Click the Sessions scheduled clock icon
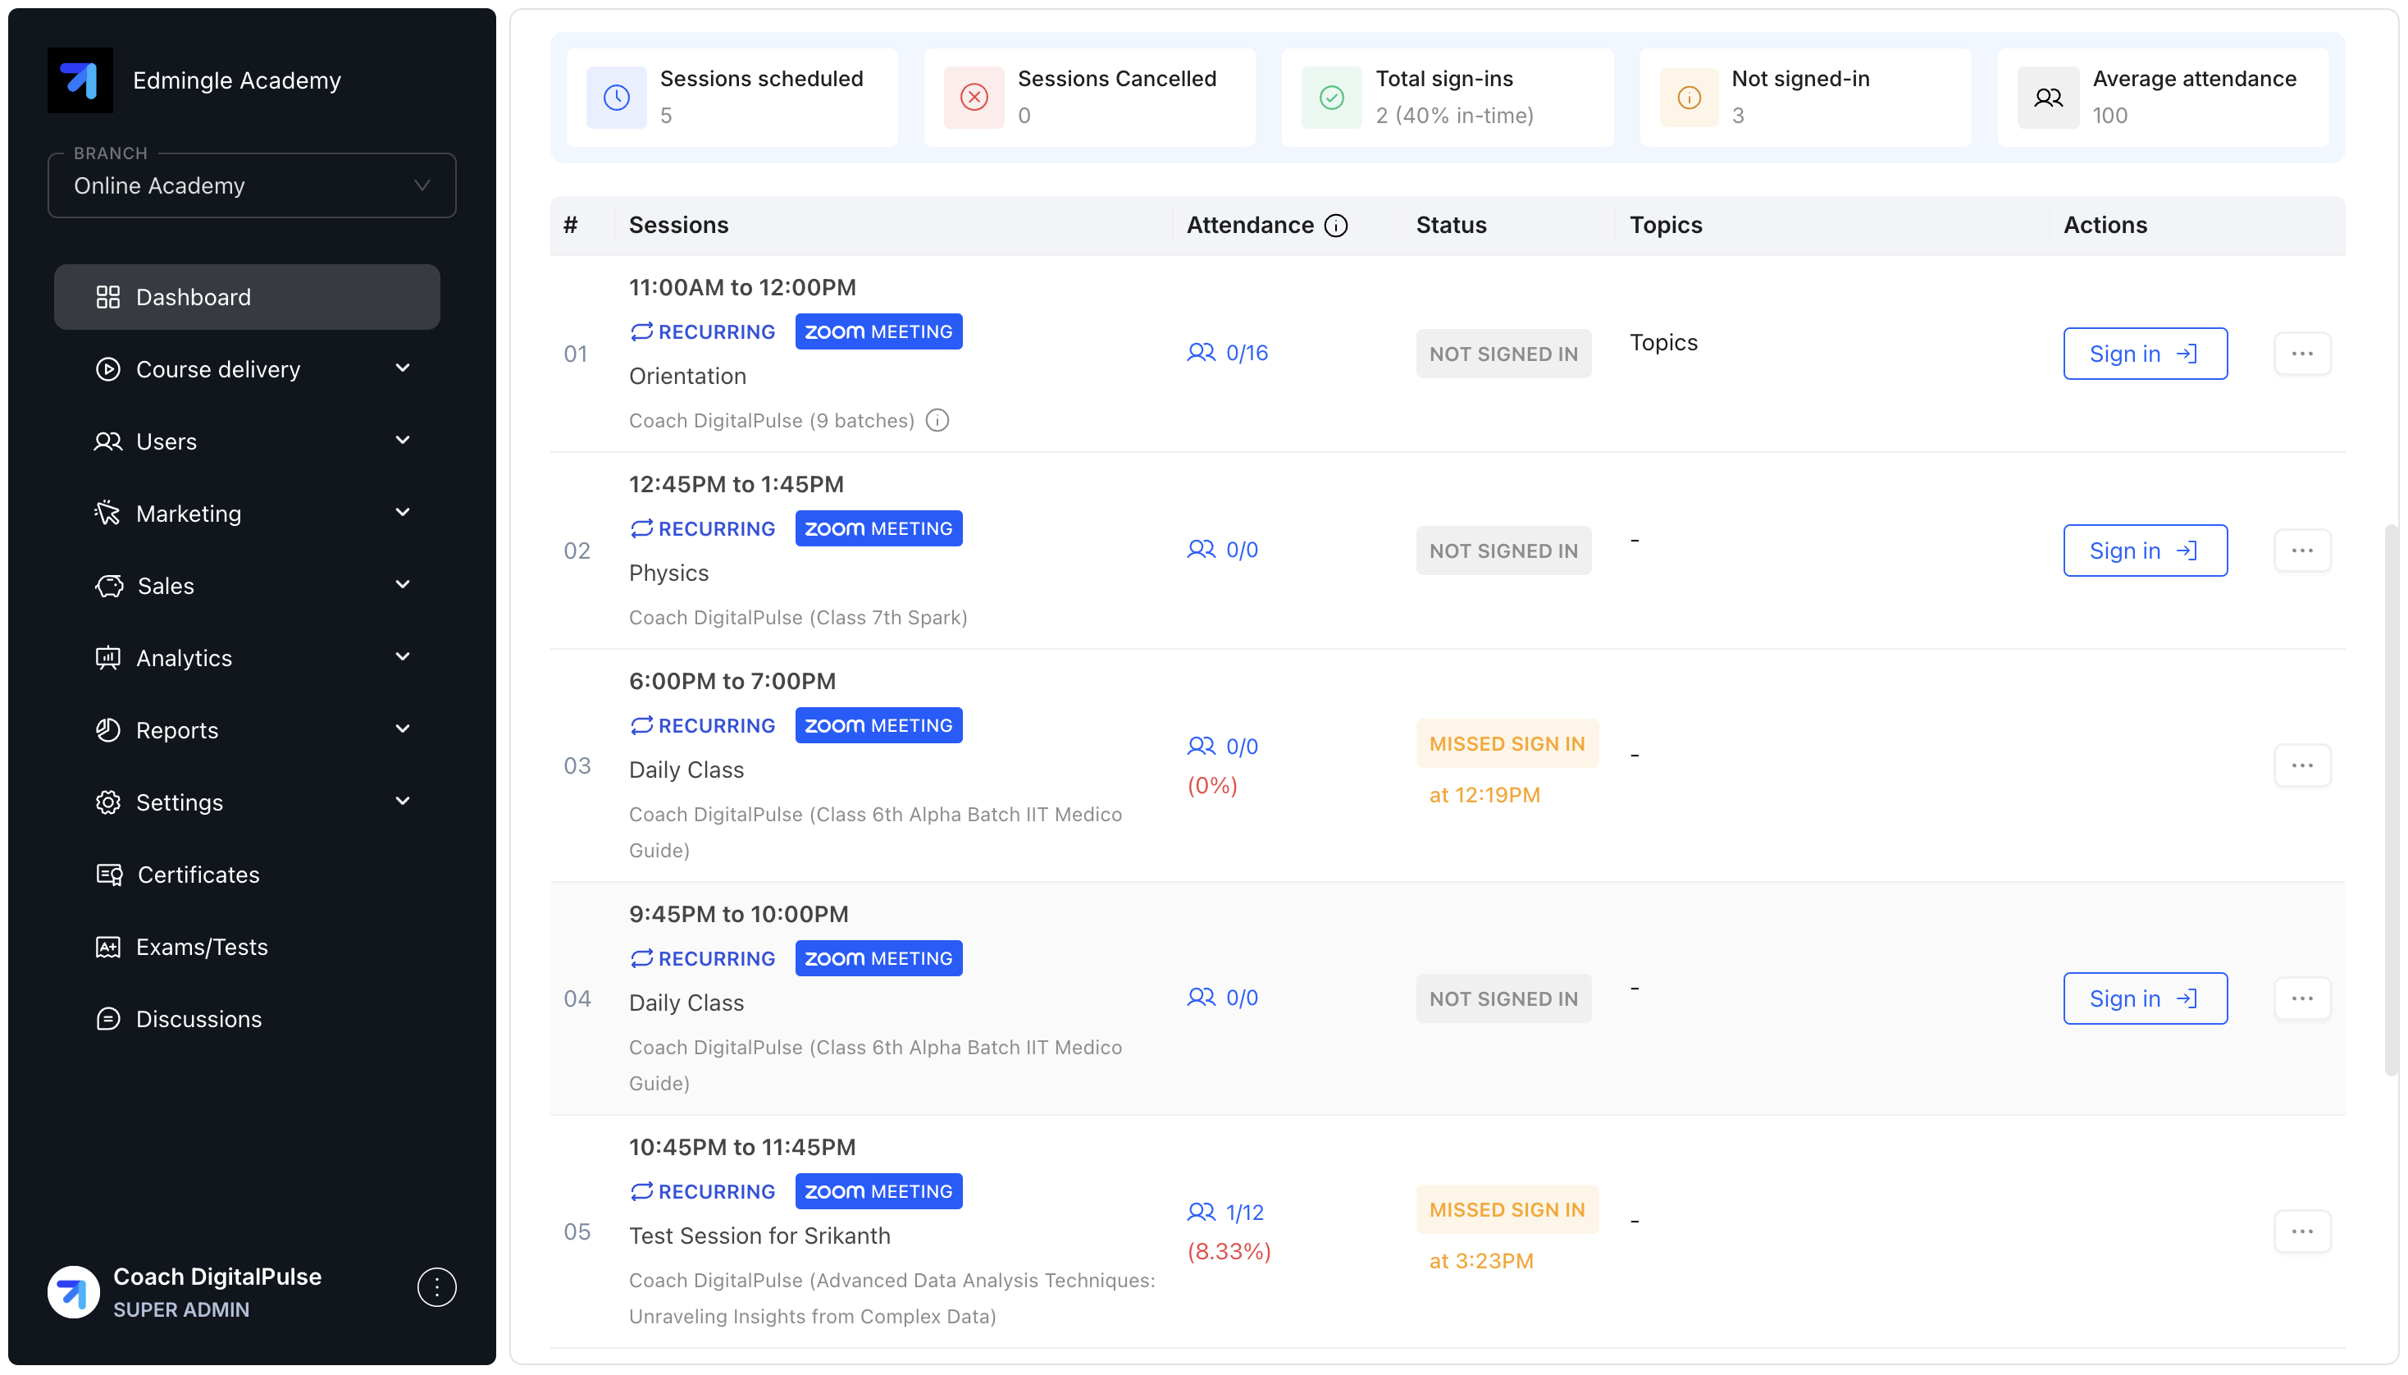This screenshot has width=2408, height=1375. coord(617,98)
